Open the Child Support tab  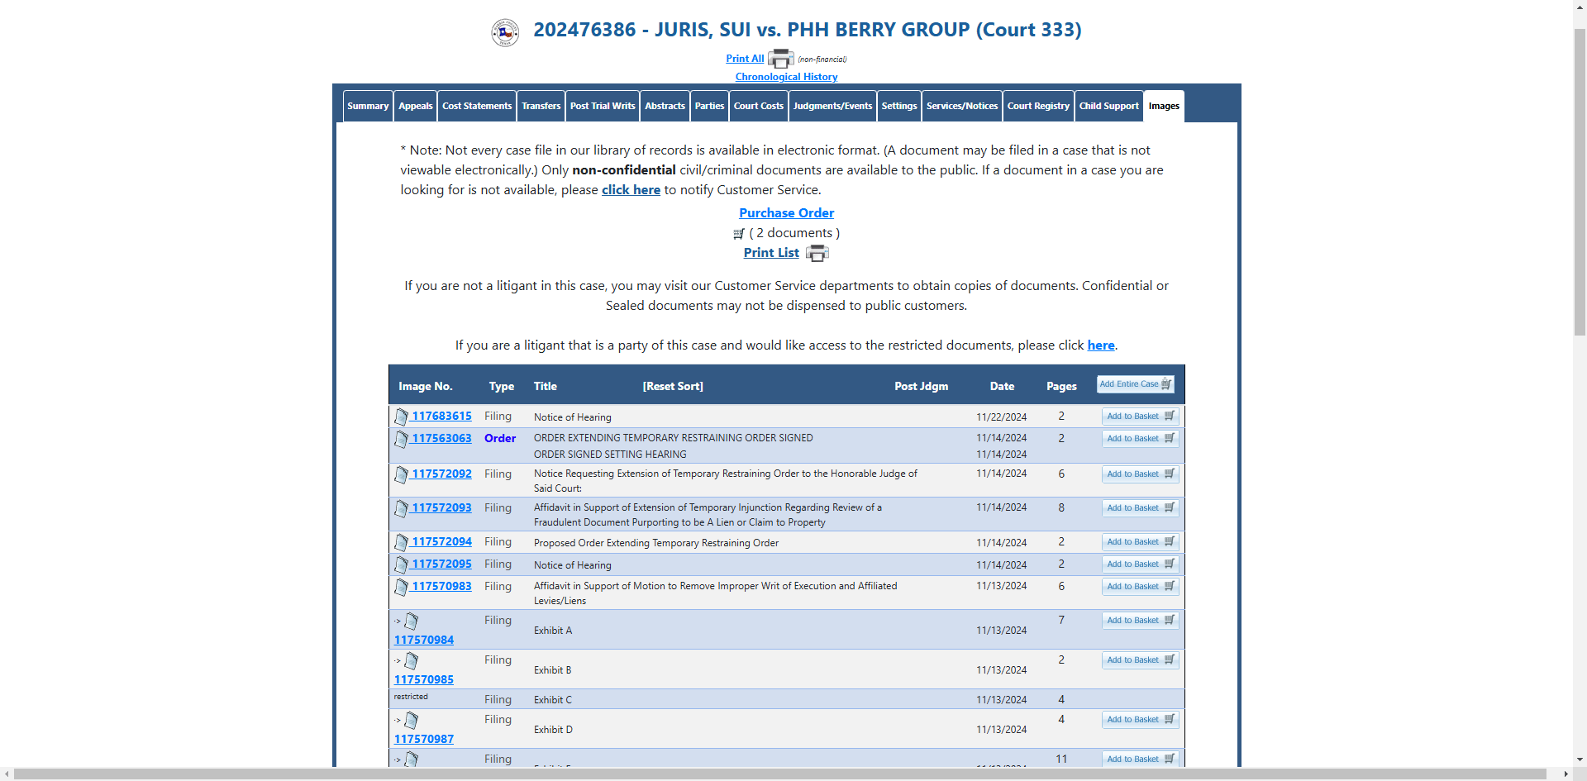1109,106
